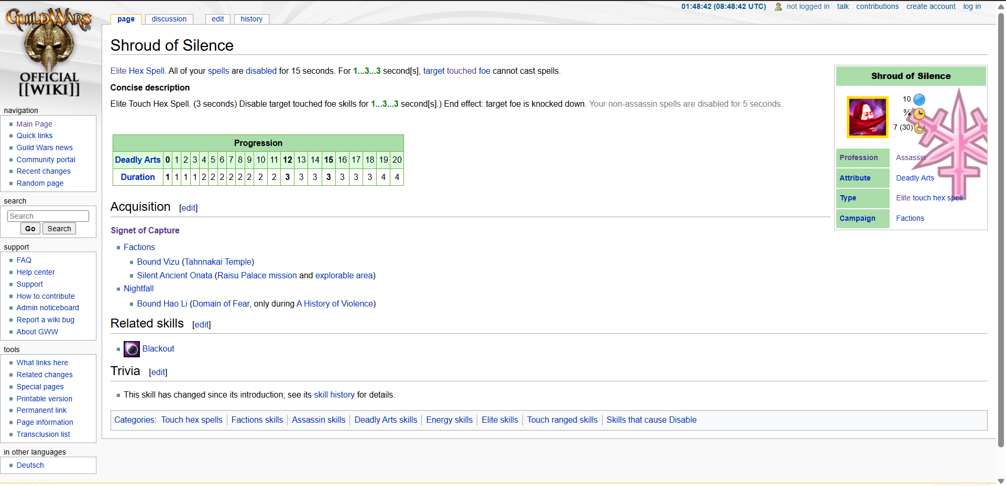Click target touched foe link
Image resolution: width=1006 pixels, height=486 pixels.
pos(457,71)
